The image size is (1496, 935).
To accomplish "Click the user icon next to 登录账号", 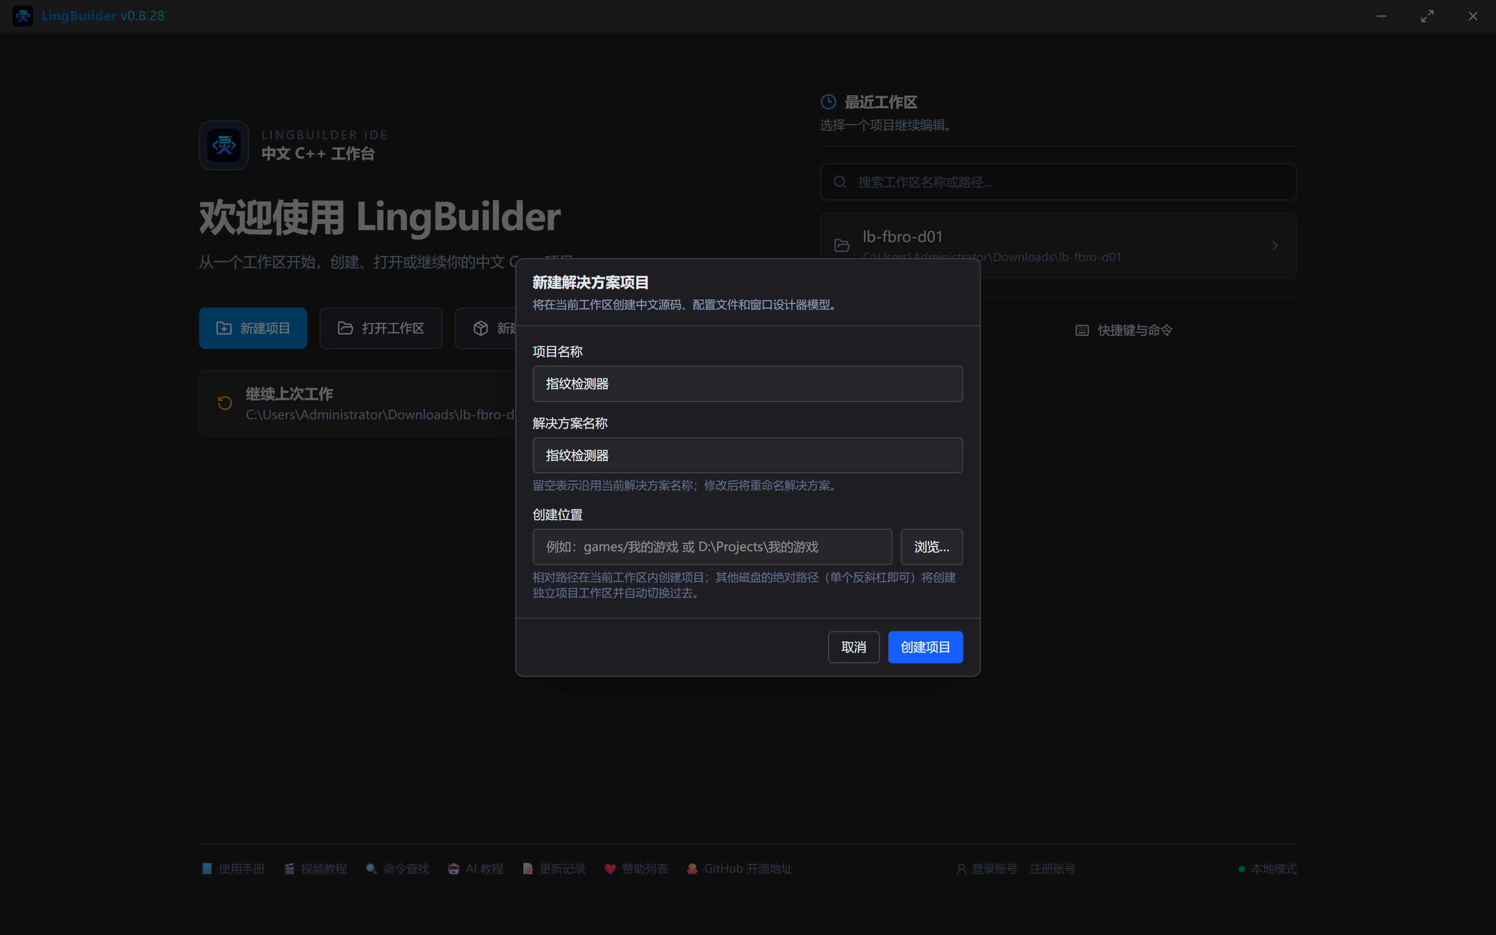I will point(962,869).
